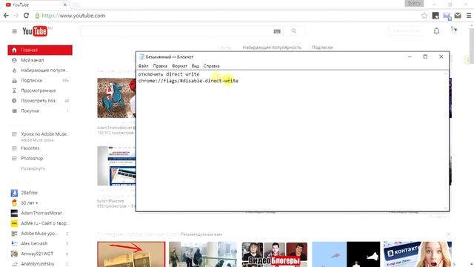This screenshot has height=267, width=474.
Task: Open the gold bars video thumbnail
Action: point(131,254)
